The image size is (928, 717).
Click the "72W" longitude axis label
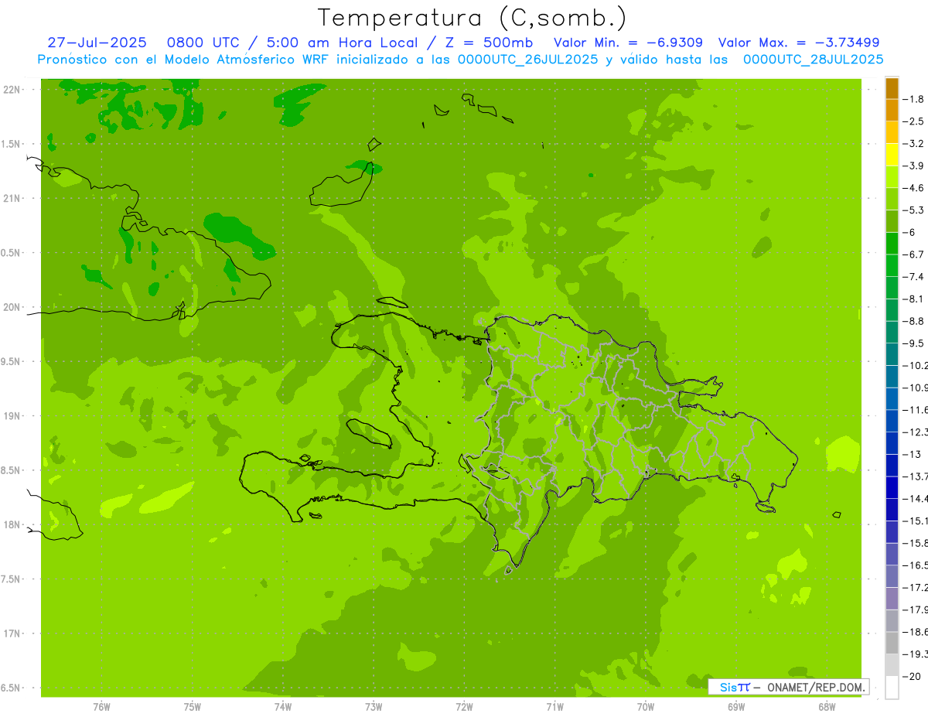coord(464,706)
